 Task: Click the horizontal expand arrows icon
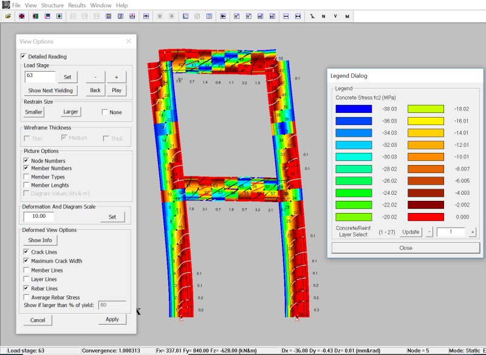click(x=286, y=16)
